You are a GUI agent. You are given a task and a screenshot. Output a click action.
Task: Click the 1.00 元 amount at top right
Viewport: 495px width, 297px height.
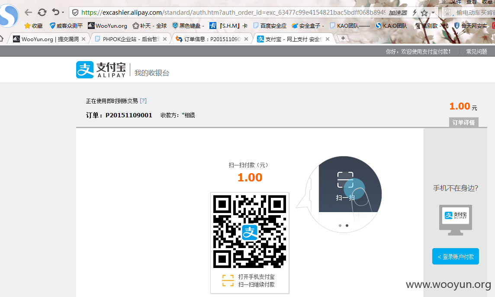[463, 107]
